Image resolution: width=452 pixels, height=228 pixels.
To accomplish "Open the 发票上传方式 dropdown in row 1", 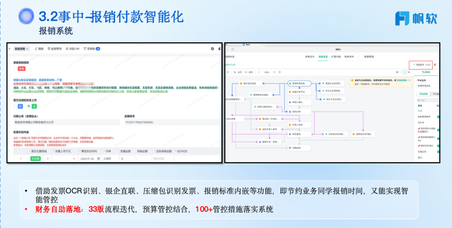I will pyautogui.click(x=65, y=159).
